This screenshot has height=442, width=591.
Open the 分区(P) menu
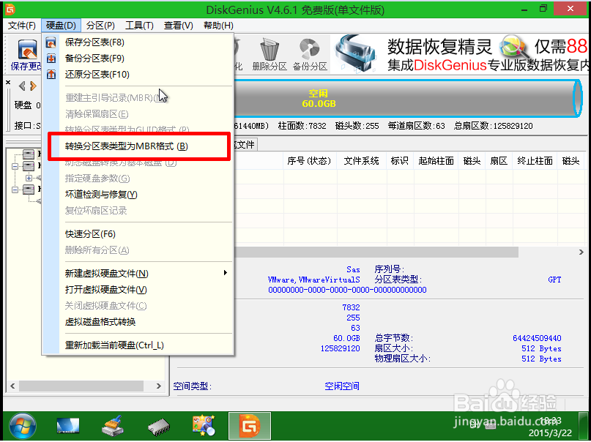click(x=100, y=26)
